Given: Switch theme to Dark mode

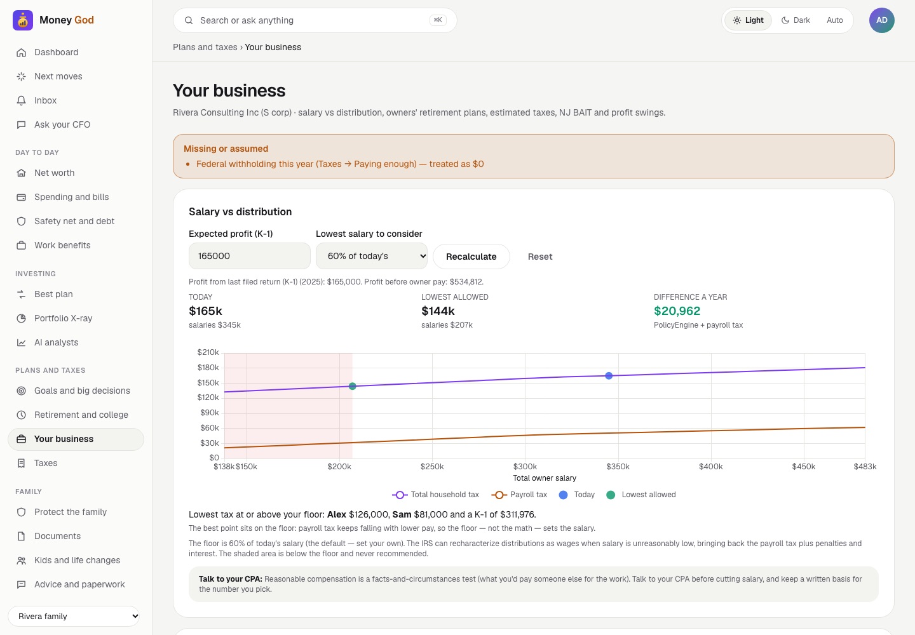Looking at the screenshot, I should point(796,20).
